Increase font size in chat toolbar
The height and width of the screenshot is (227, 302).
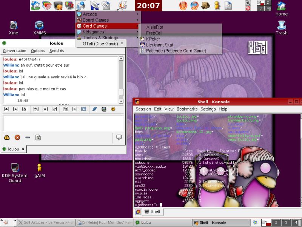(x=36, y=109)
